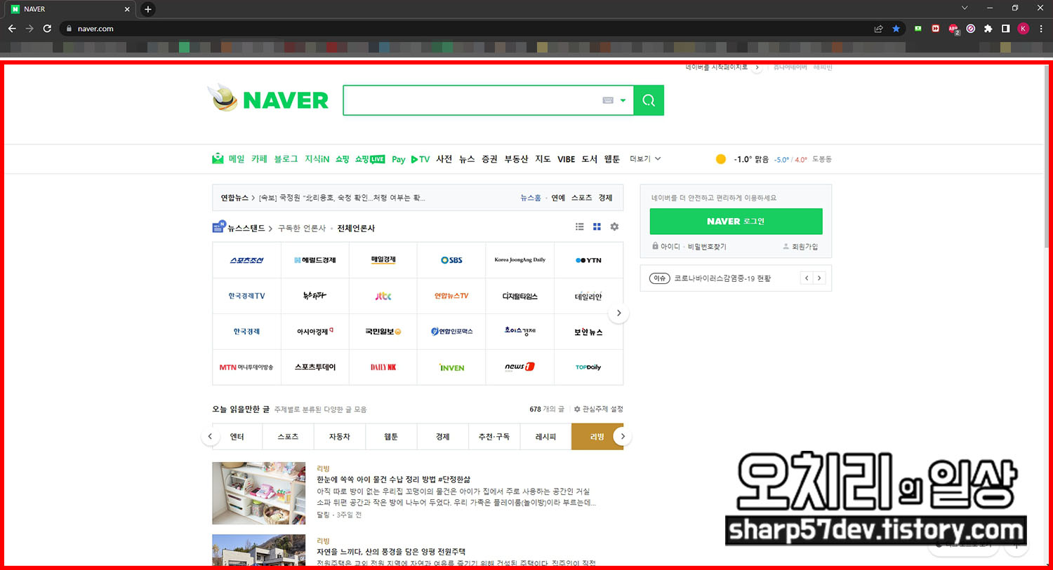This screenshot has width=1053, height=570.
Task: Open the 사전 dictionary link
Action: (444, 159)
